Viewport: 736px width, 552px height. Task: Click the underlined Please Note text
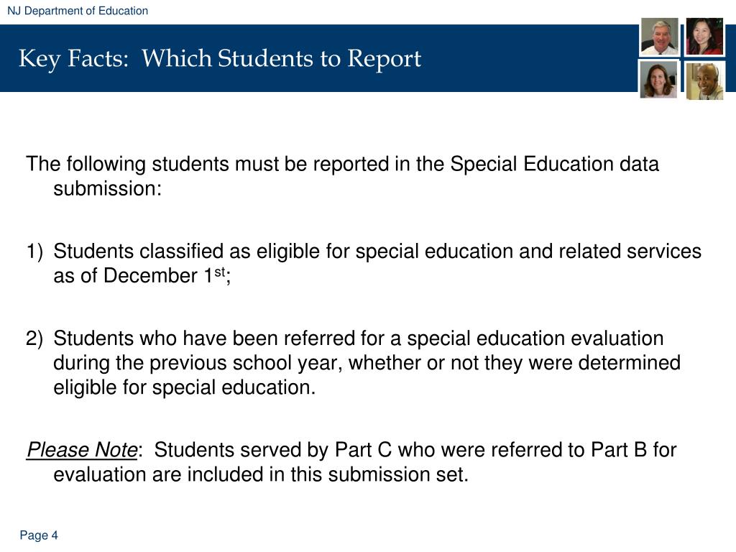[x=82, y=450]
